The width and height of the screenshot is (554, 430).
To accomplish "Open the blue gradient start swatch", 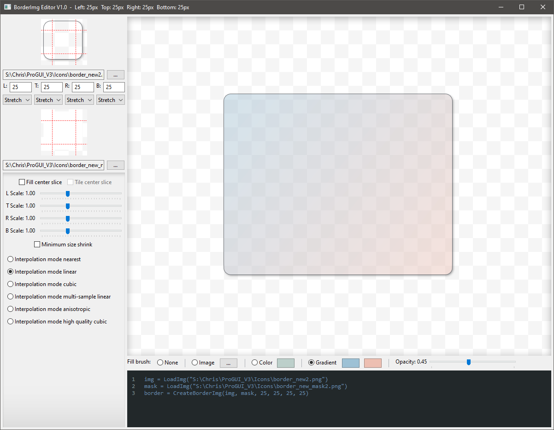I will pyautogui.click(x=351, y=363).
